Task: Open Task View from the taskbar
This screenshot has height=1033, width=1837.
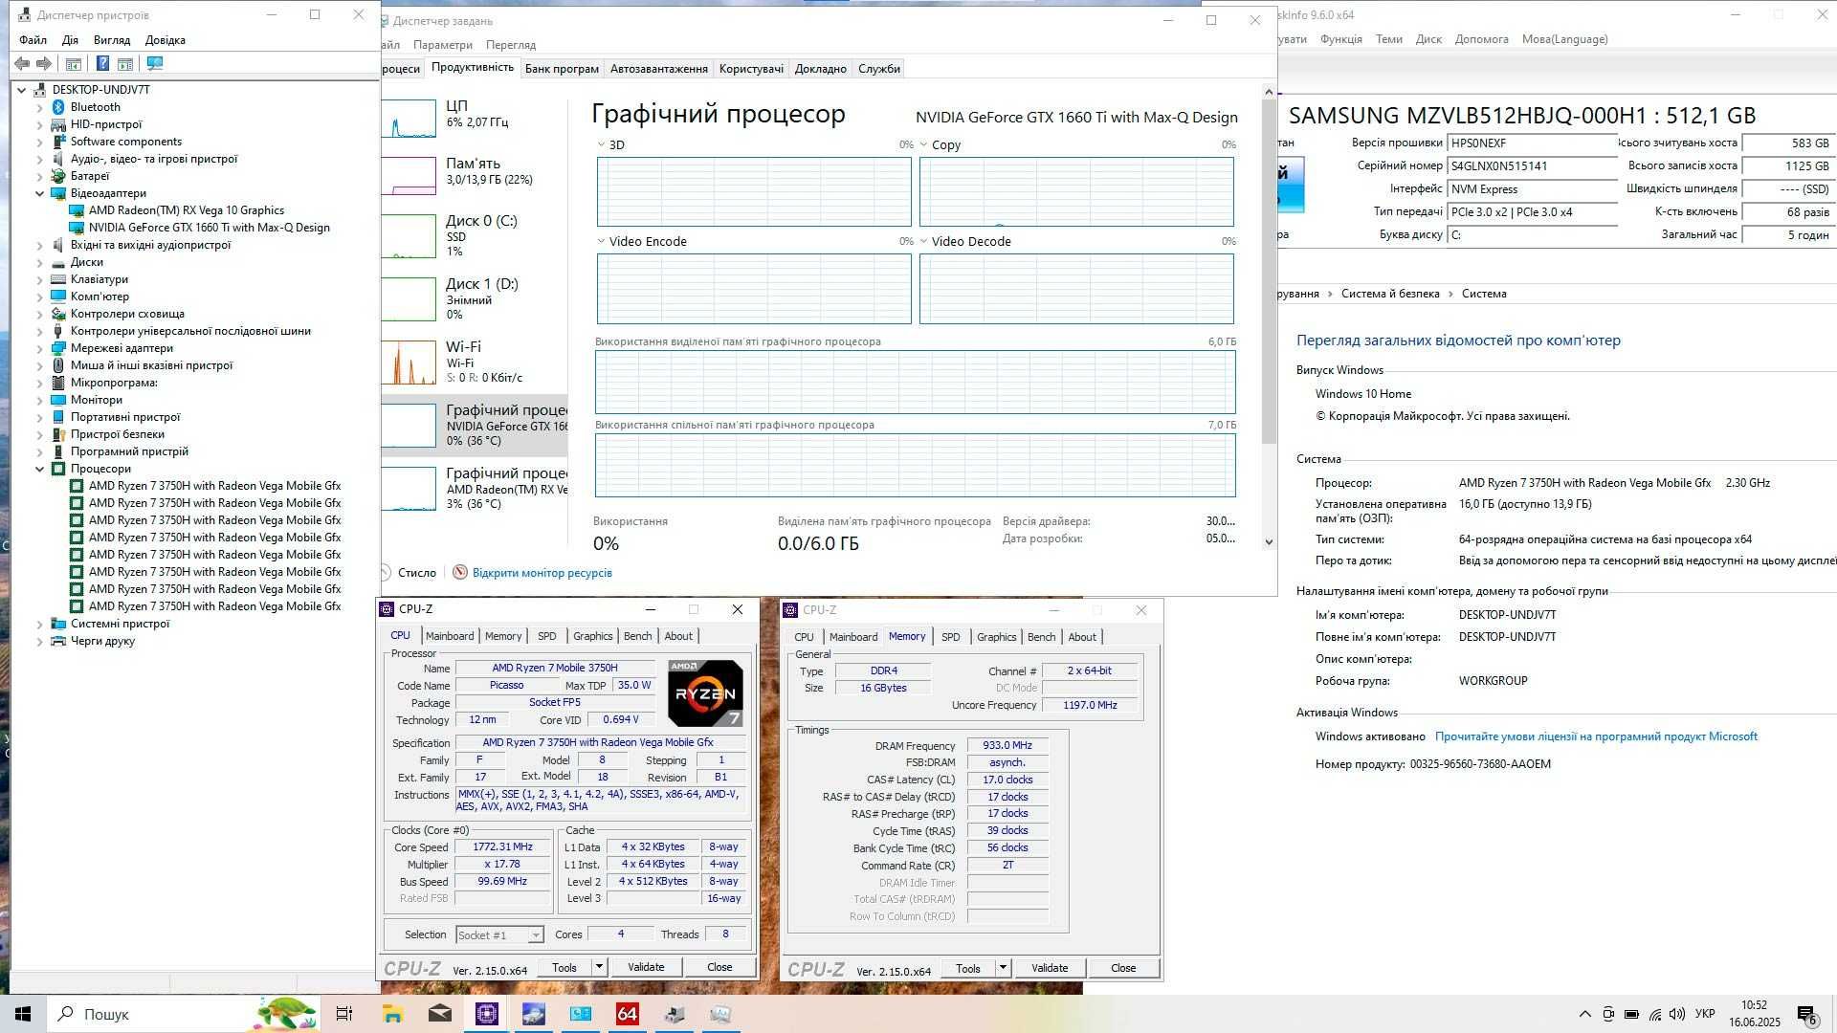Action: coord(344,1014)
